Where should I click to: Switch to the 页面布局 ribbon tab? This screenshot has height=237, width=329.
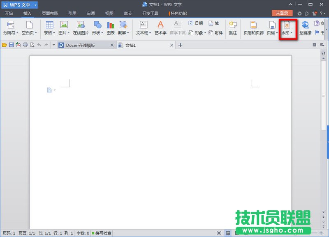(48, 13)
